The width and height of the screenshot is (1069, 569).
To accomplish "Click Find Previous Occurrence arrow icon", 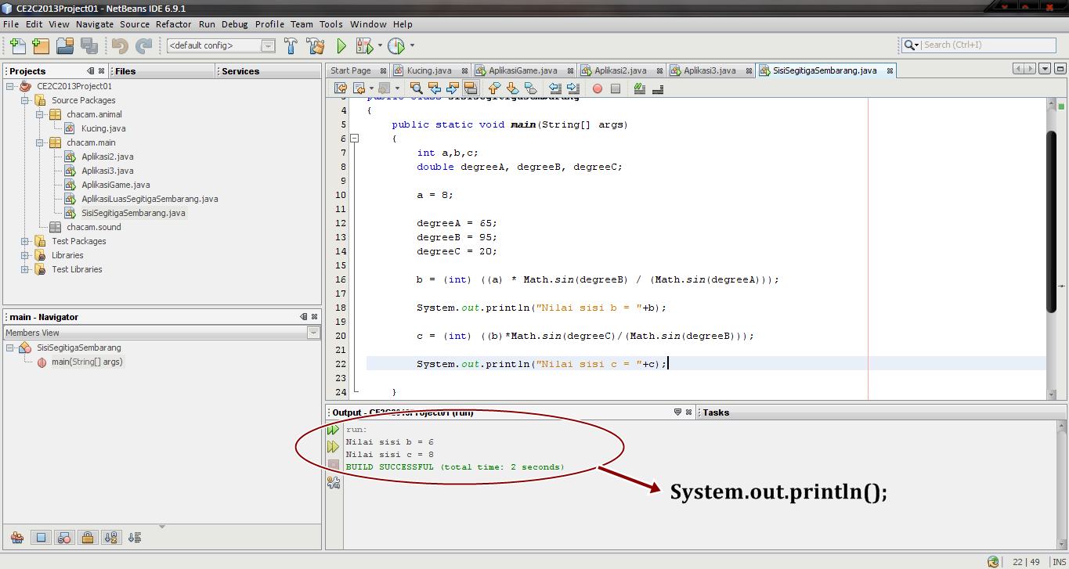I will tap(435, 88).
